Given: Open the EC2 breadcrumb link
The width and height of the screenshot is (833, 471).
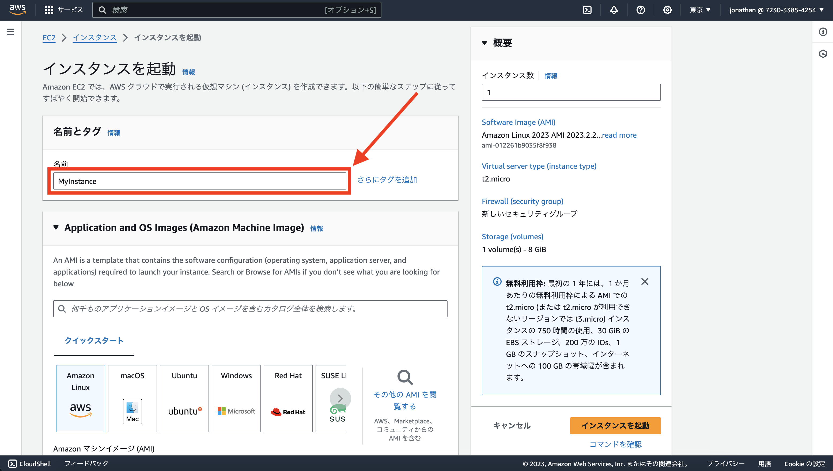Looking at the screenshot, I should pyautogui.click(x=48, y=37).
